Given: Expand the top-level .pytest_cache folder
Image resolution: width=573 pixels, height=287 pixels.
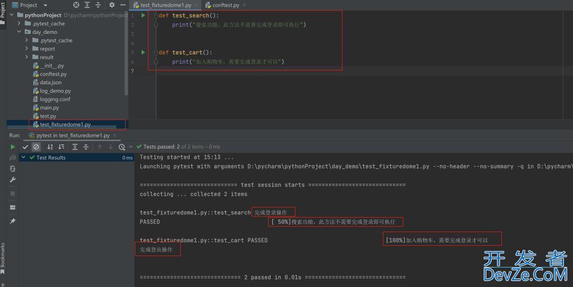Looking at the screenshot, I should coord(19,23).
